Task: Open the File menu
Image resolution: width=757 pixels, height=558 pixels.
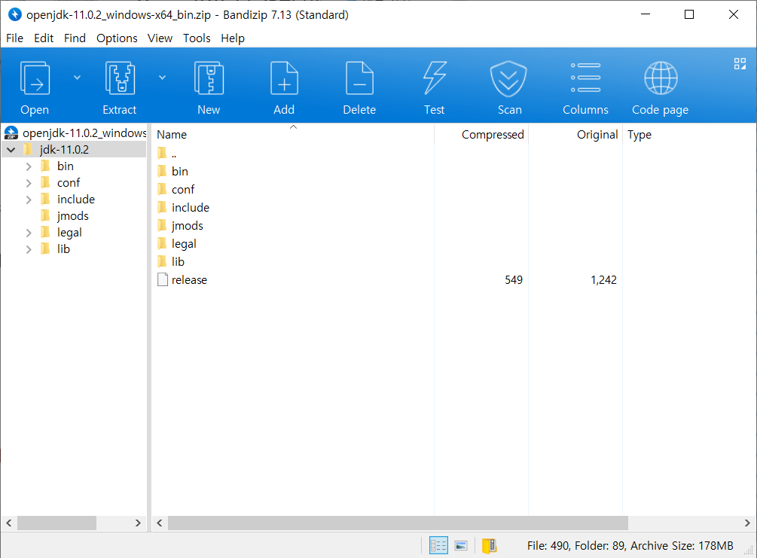Action: pyautogui.click(x=14, y=38)
